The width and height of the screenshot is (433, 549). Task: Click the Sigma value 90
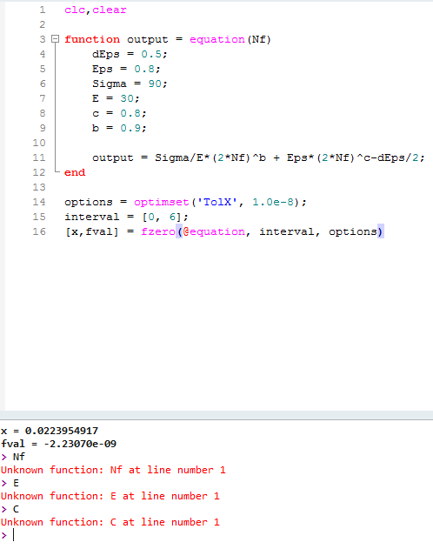click(155, 84)
